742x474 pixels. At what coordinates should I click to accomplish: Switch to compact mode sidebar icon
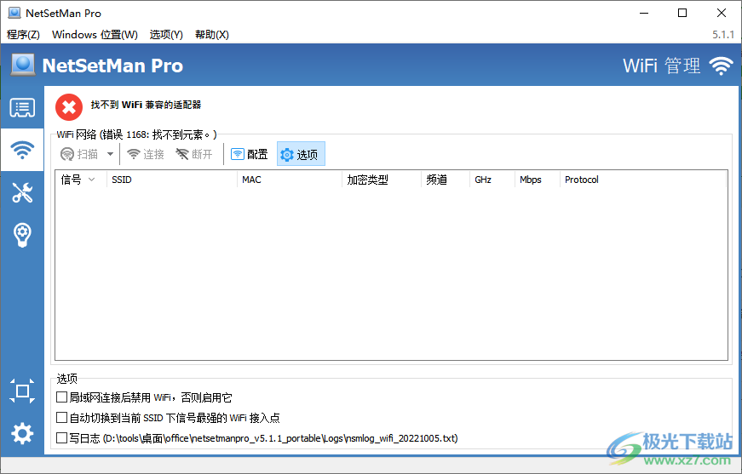tap(22, 391)
